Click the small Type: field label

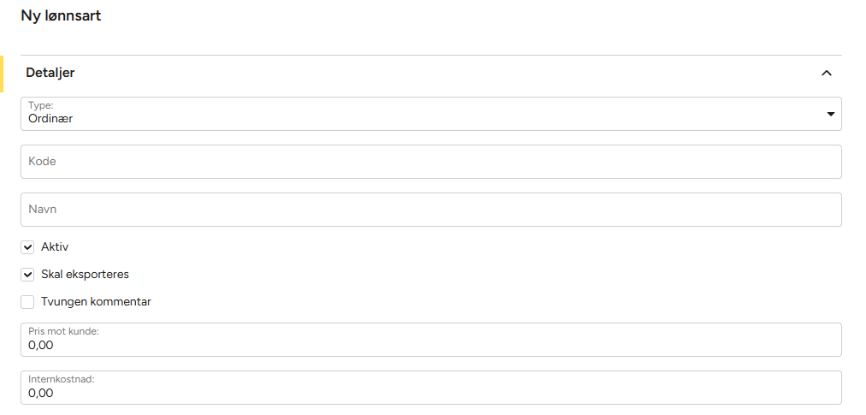point(41,105)
